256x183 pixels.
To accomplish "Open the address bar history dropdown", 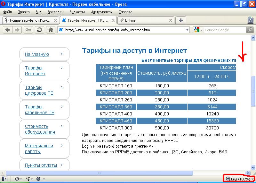I will 187,30.
